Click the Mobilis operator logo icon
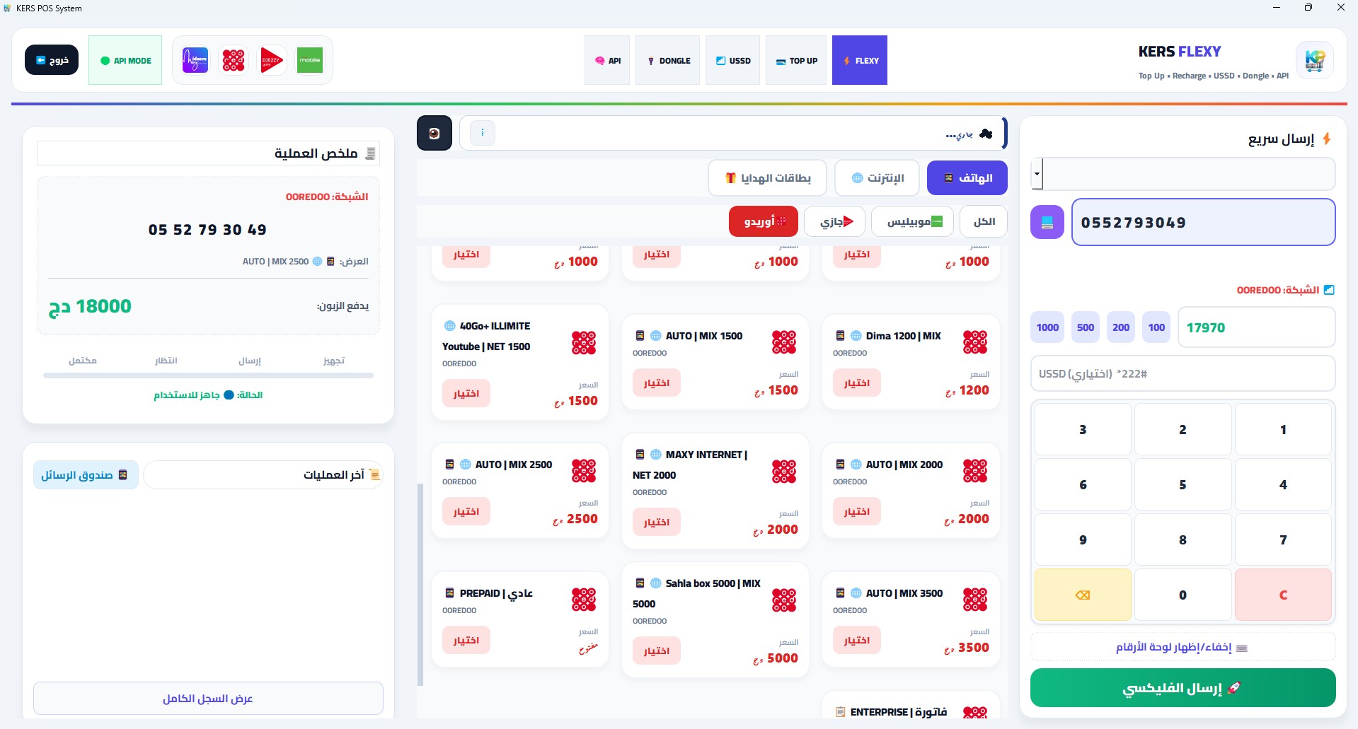1358x729 pixels. [310, 60]
